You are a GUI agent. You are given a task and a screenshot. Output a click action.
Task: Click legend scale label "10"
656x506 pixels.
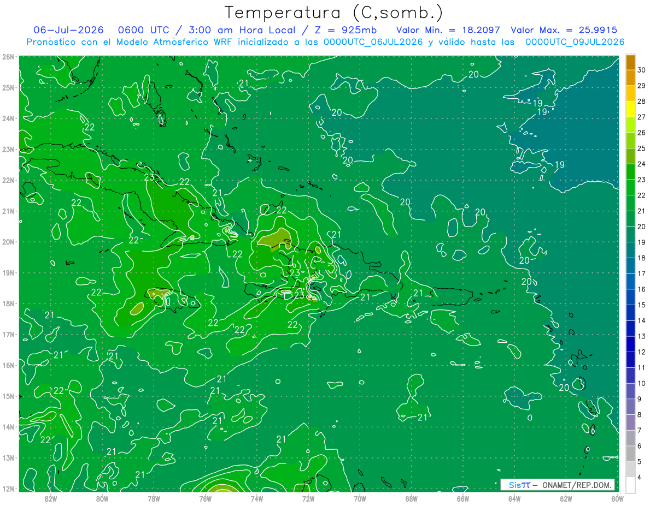[642, 383]
